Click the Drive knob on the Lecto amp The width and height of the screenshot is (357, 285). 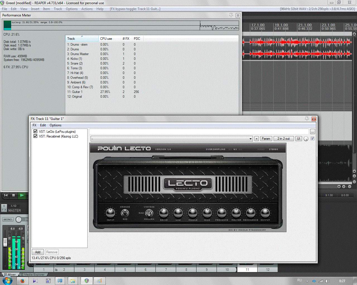point(164,213)
